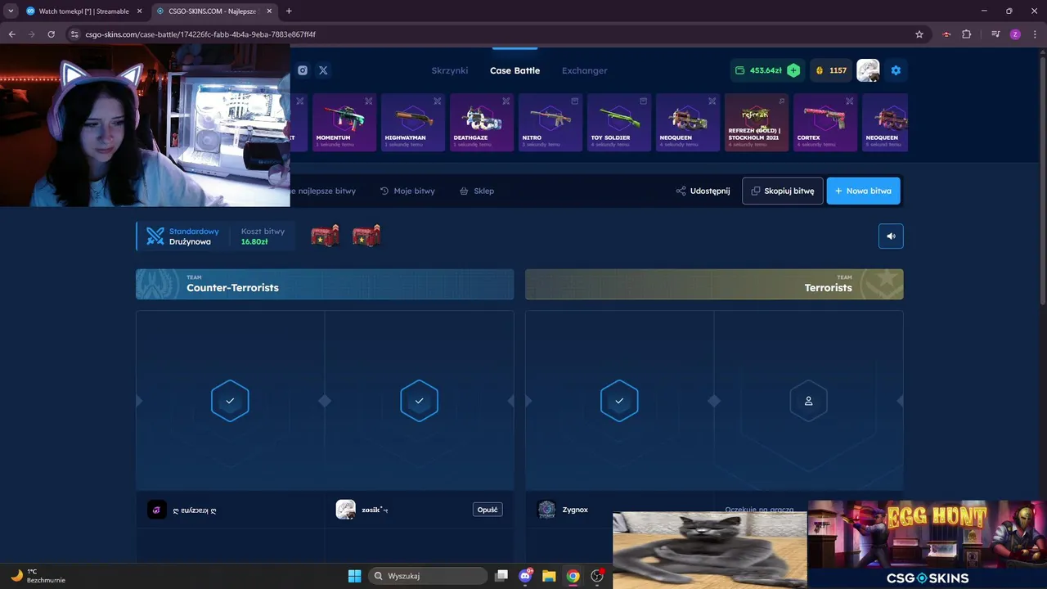Click Zygnox's ready checkmark hexagon

click(x=619, y=401)
